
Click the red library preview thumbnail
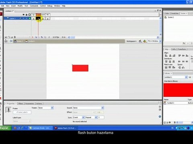tap(178, 90)
